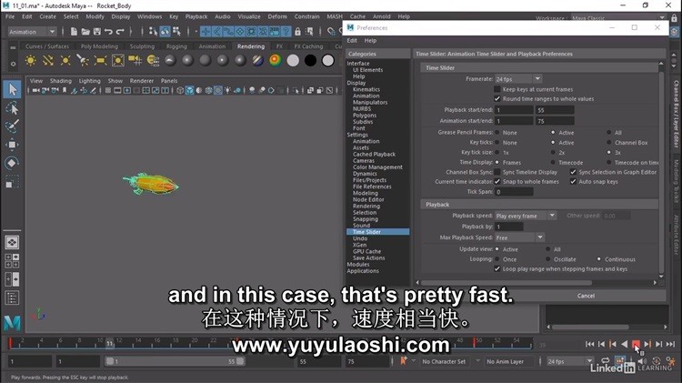Screen dimensions: 682x383
Task: Open the Deform menu
Action: click(277, 16)
